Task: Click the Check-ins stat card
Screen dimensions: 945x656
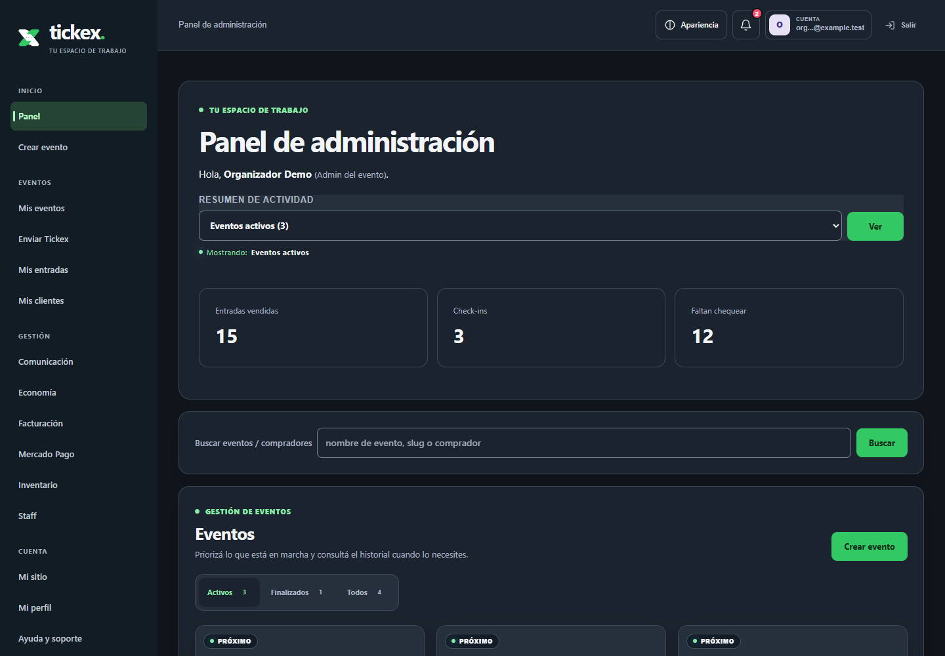Action: pos(551,327)
